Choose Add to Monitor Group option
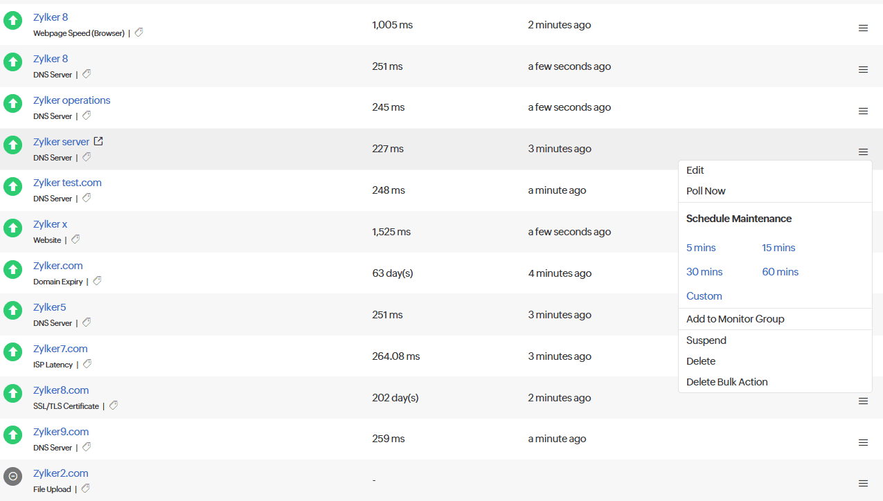883x501 pixels. (735, 319)
